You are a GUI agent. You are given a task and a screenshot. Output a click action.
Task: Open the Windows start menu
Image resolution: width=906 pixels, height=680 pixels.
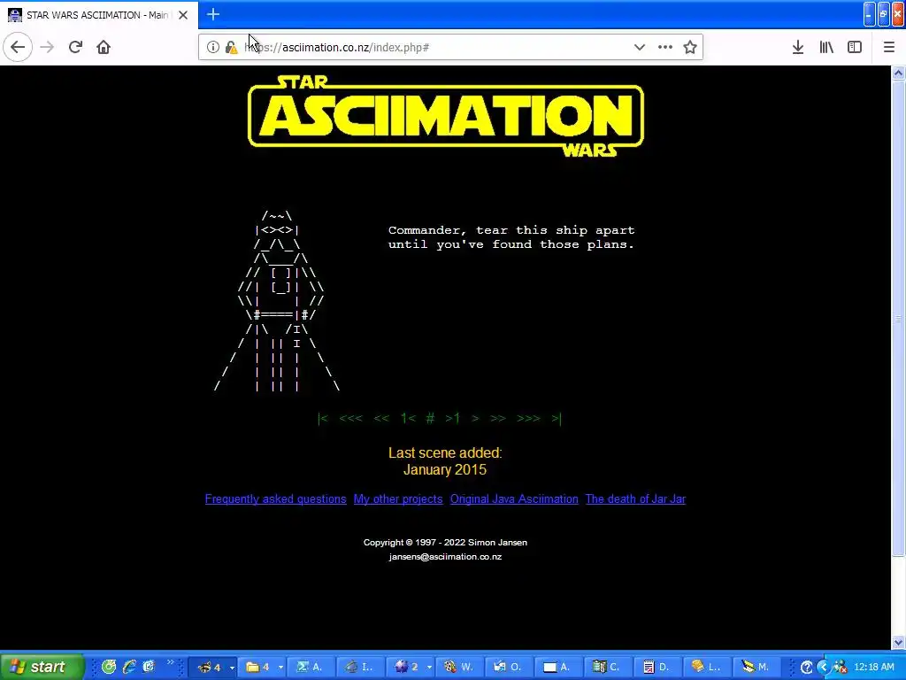click(42, 667)
